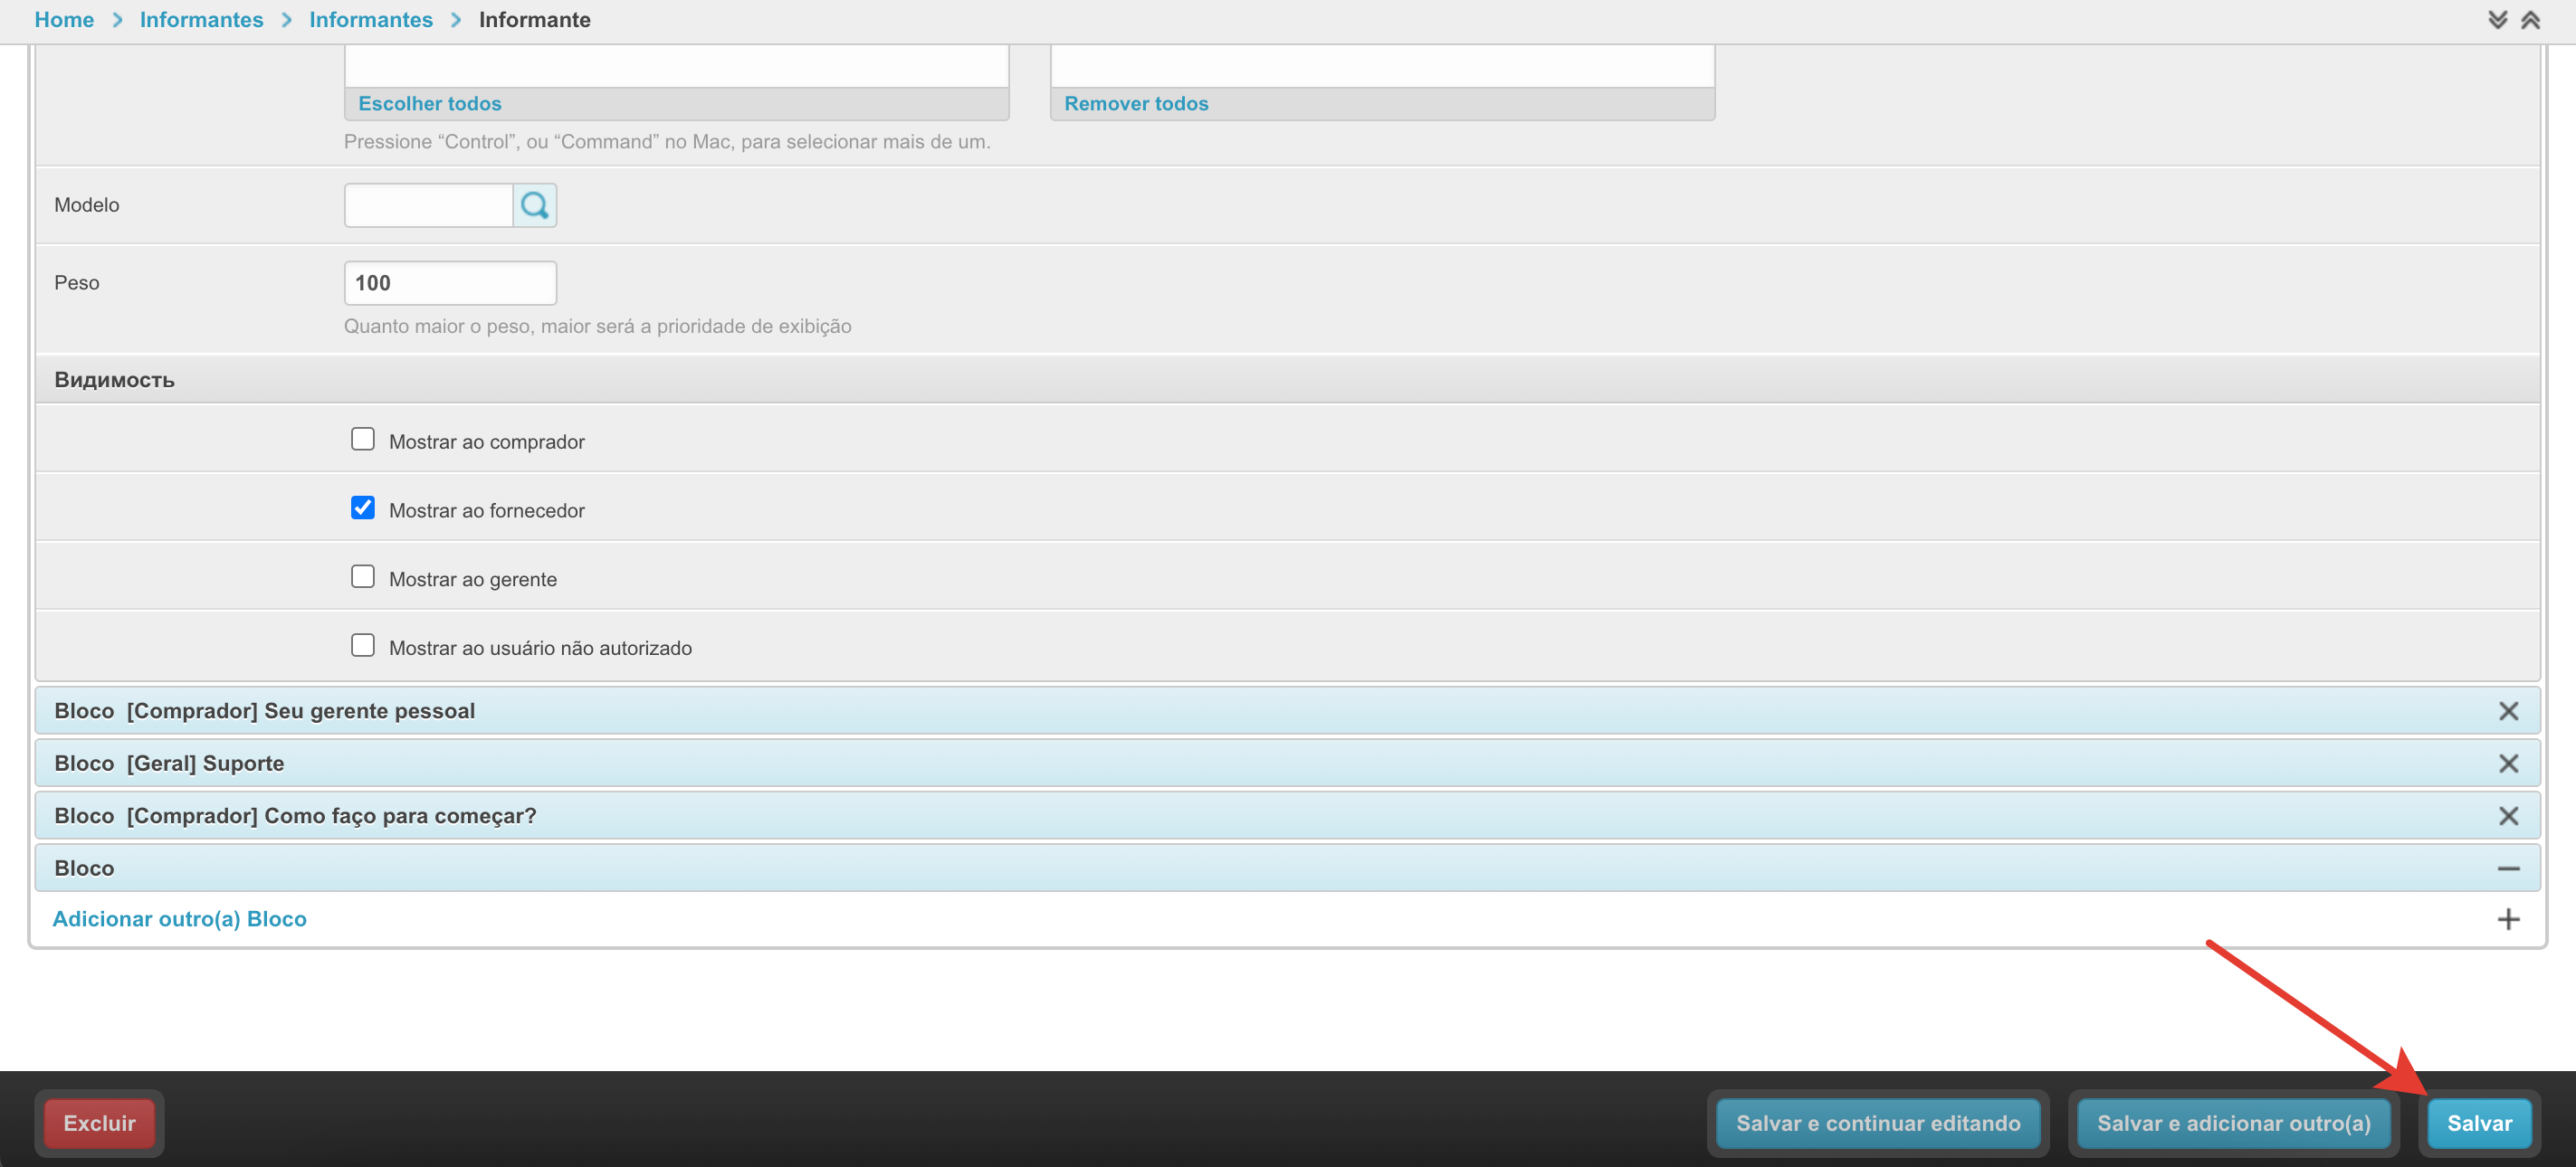Screen dimensions: 2576x1167
Task: Expand Bloco [Geral] Suporte header
Action: click(170, 764)
